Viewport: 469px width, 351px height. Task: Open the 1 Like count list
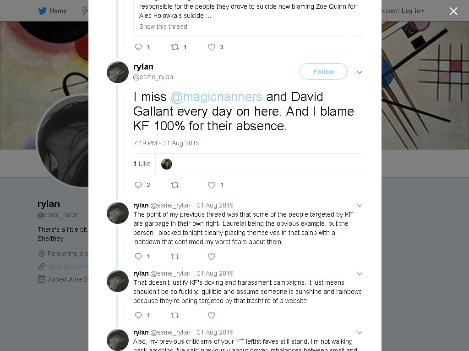click(x=142, y=164)
